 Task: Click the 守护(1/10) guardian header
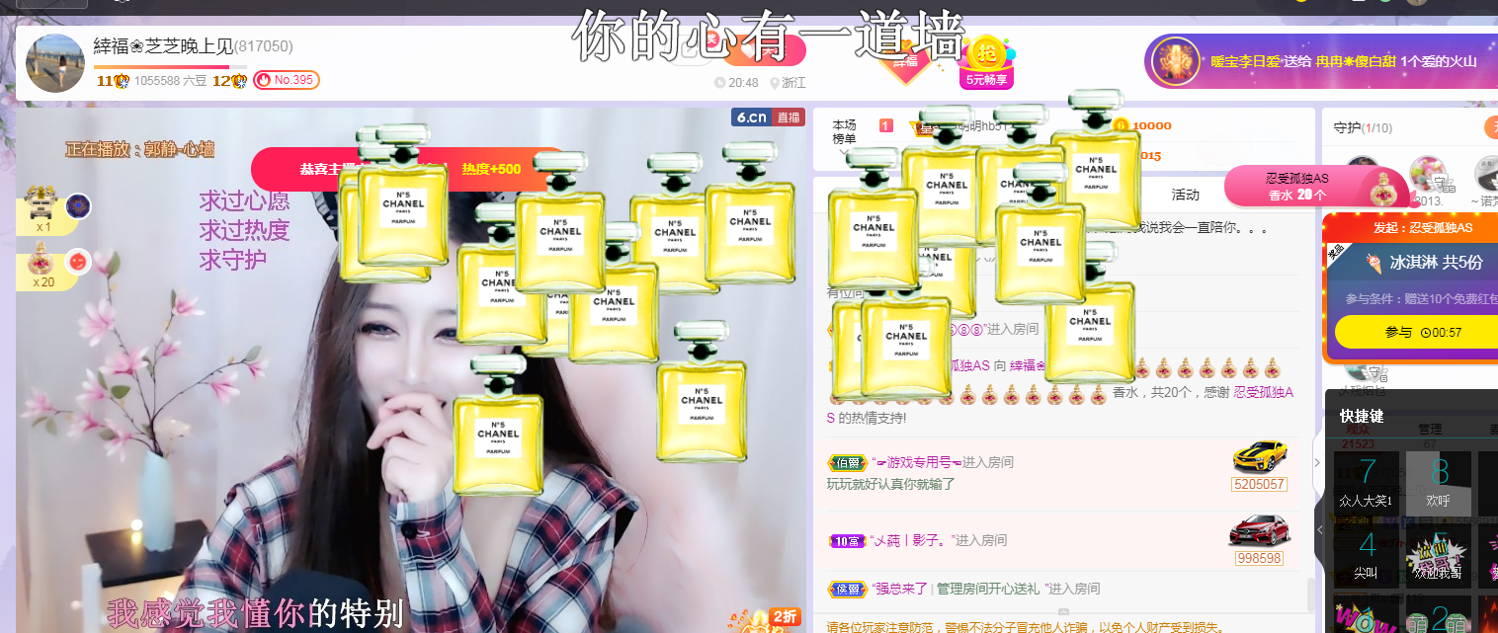[1363, 127]
